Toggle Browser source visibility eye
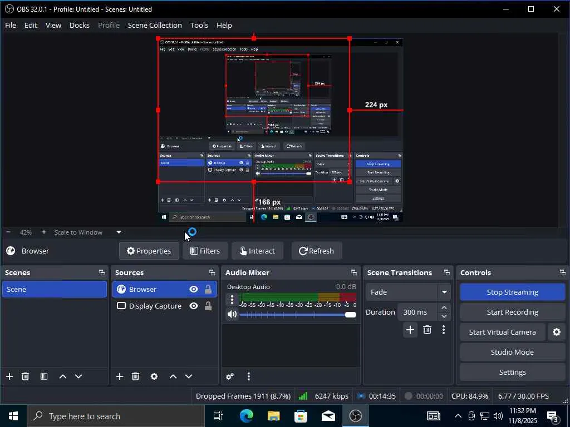570x427 pixels. click(194, 289)
